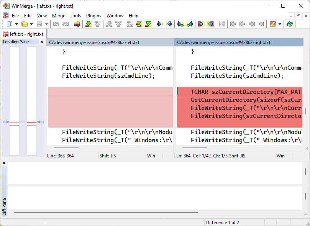Go to Current Difference toolbar icon
The width and height of the screenshot is (310, 226).
(139, 24)
